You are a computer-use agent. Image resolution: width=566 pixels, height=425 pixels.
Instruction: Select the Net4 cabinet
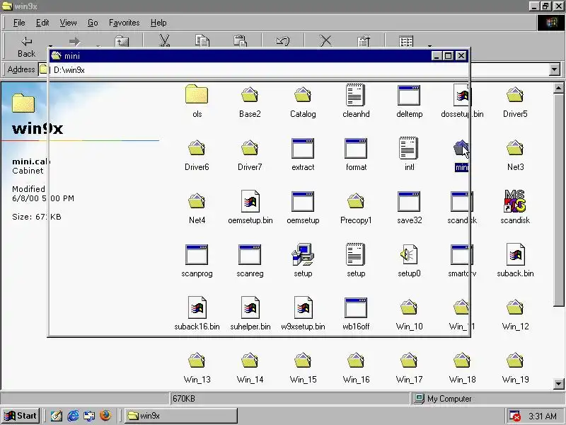click(x=197, y=208)
